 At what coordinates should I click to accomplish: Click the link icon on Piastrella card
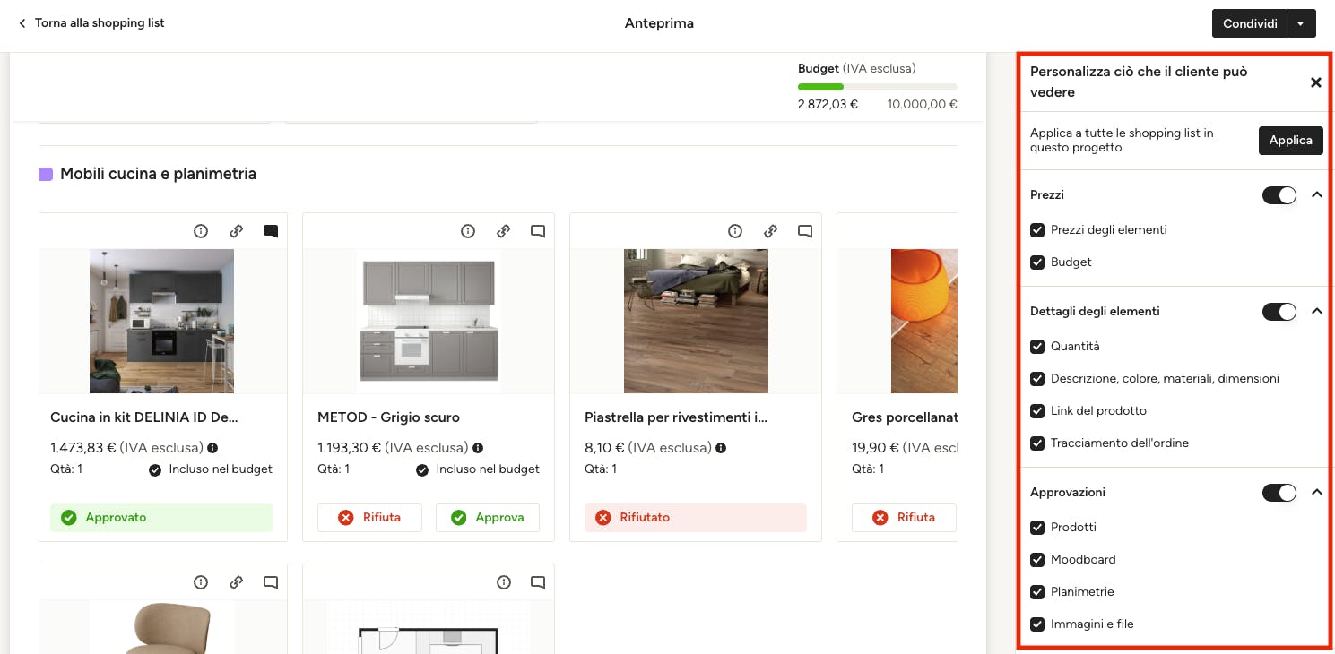771,231
